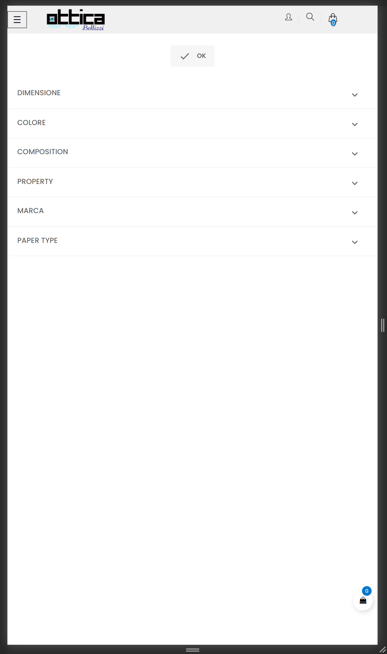Click the bottom drag handle bar

tap(192, 650)
